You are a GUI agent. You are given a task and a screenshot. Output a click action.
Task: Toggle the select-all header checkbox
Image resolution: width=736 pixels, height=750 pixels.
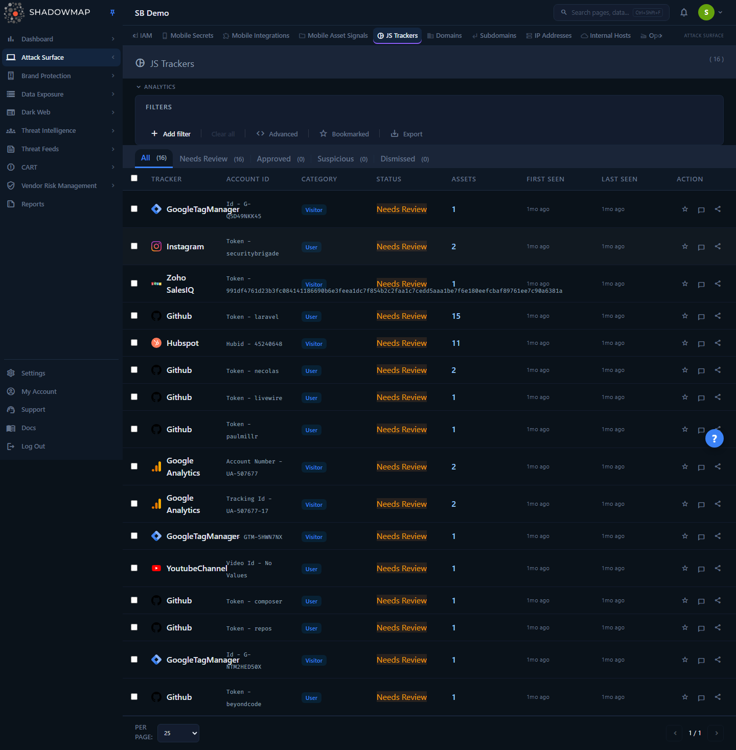pyautogui.click(x=134, y=178)
